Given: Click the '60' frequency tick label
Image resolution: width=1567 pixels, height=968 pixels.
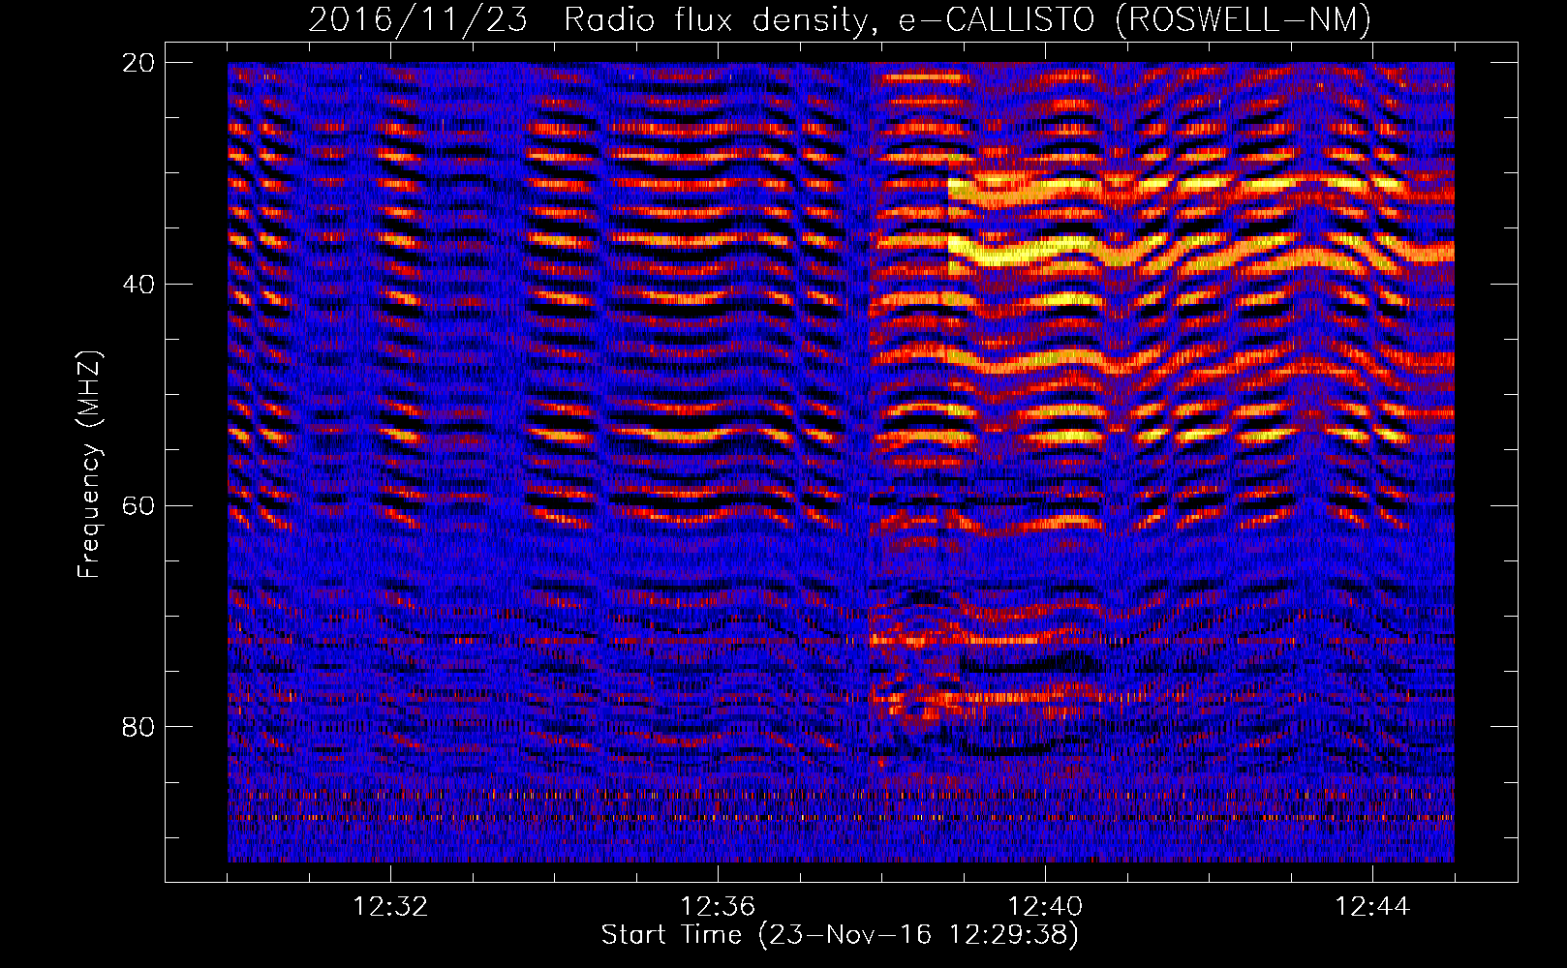Looking at the screenshot, I should [138, 505].
